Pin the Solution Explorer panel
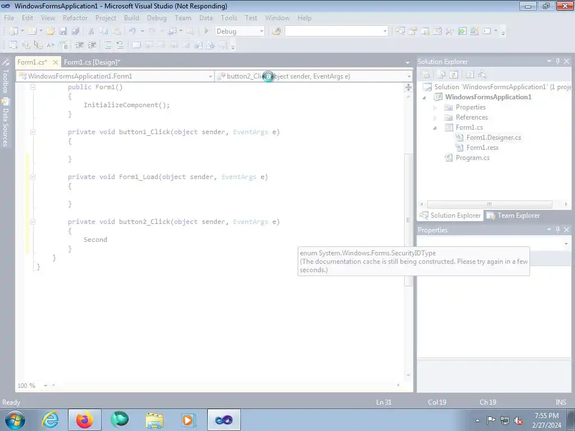The image size is (575, 431). 558,61
